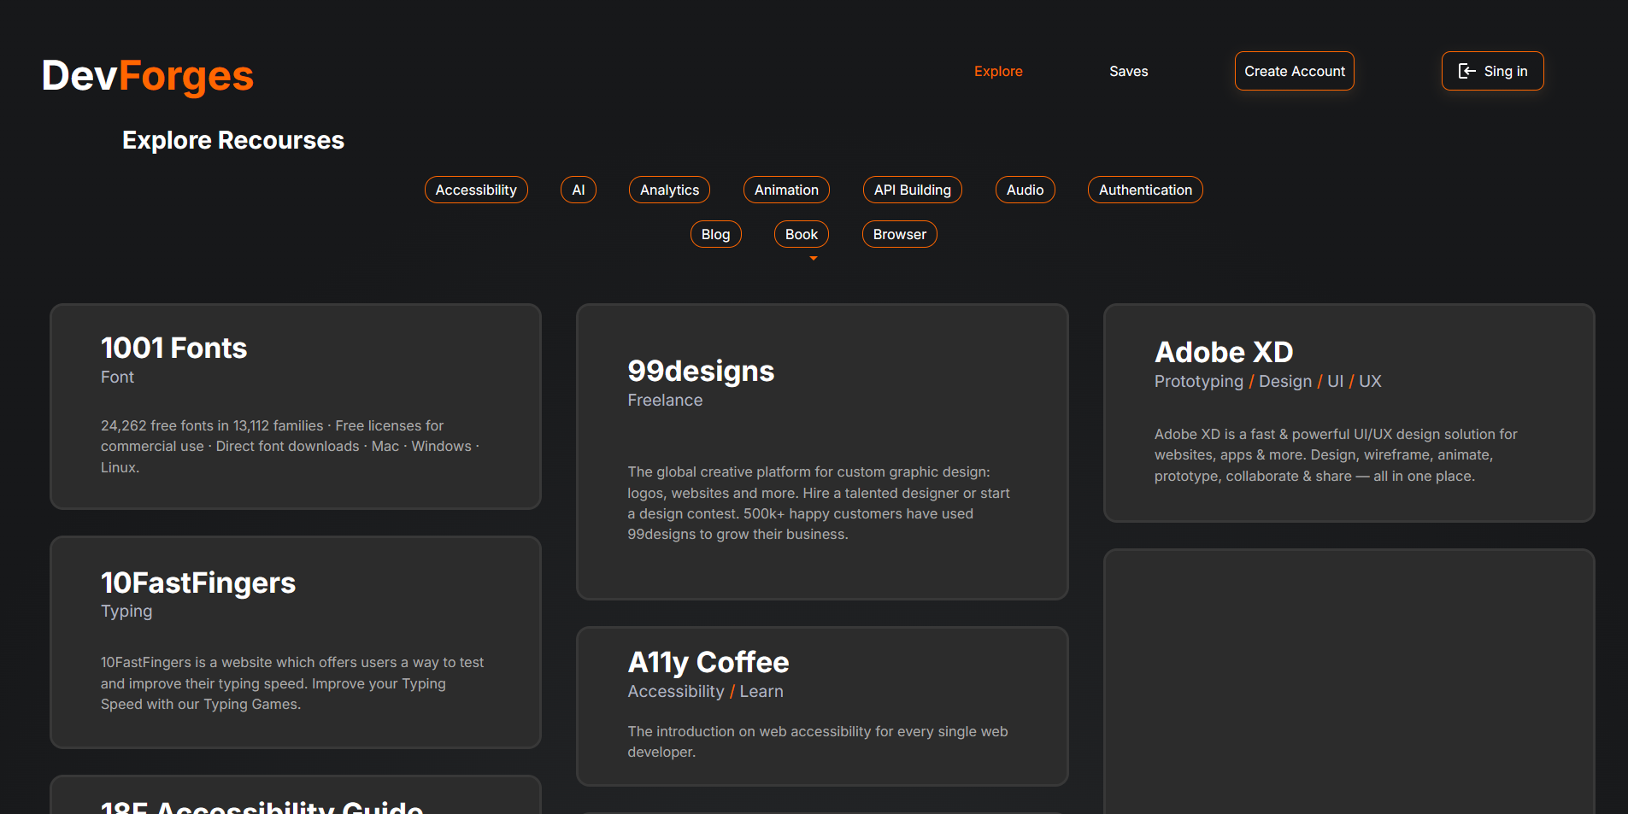
Task: Filter by Audio resources
Action: 1025,190
